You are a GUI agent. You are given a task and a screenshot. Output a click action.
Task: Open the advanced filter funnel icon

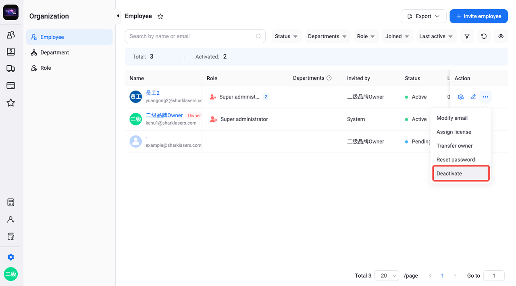tap(467, 36)
